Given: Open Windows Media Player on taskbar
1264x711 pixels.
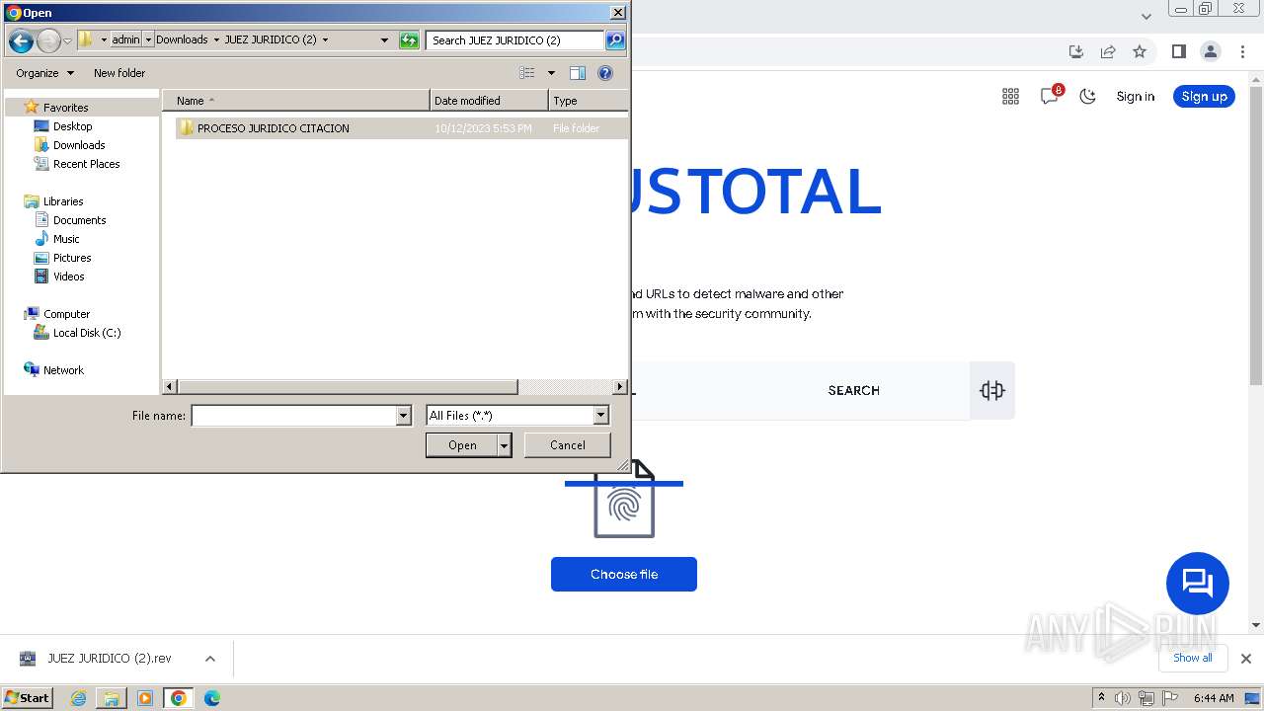Looking at the screenshot, I should [x=145, y=698].
